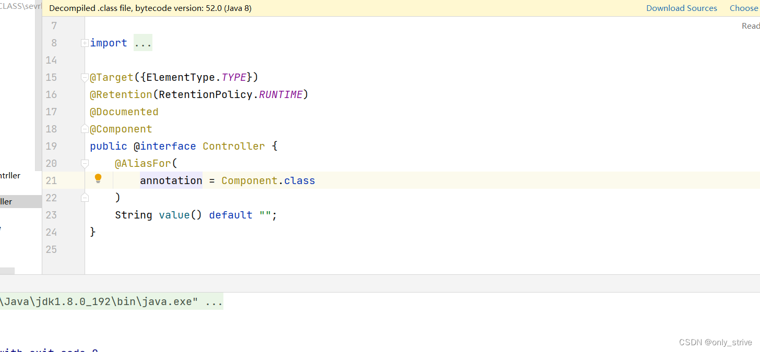Click line number 23 in the gutter
The height and width of the screenshot is (352, 760).
(x=51, y=215)
